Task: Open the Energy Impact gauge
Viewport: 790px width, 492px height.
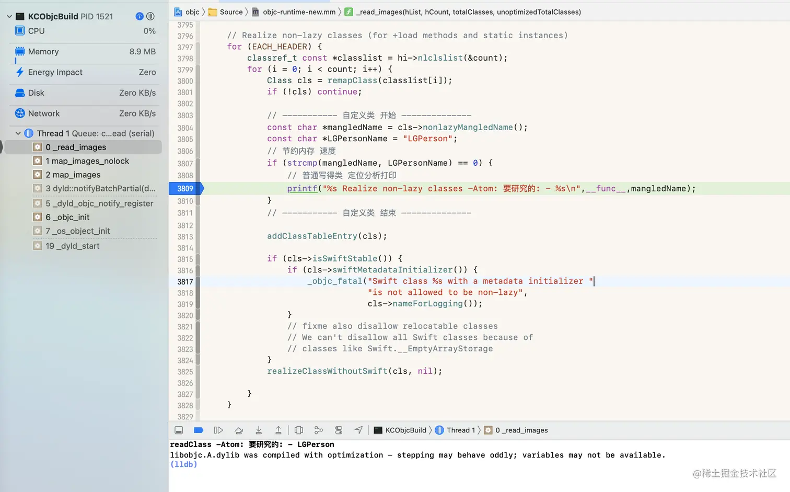Action: [85, 72]
